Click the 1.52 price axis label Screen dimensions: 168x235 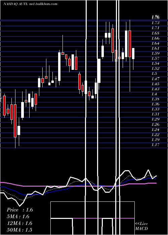155,68
